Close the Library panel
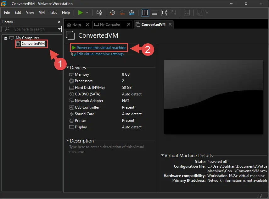The width and height of the screenshot is (269, 199). coord(59,22)
